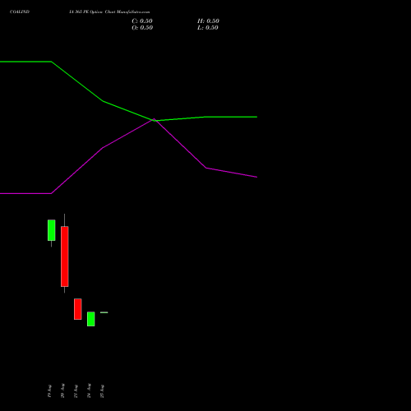The image size is (411, 411).
Task: Click the open value O: 0.50
Action: click(142, 28)
